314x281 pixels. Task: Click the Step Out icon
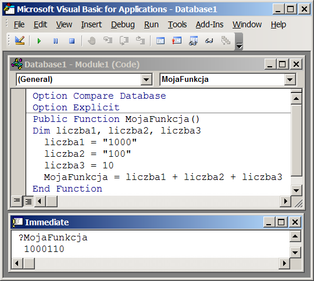pos(140,41)
